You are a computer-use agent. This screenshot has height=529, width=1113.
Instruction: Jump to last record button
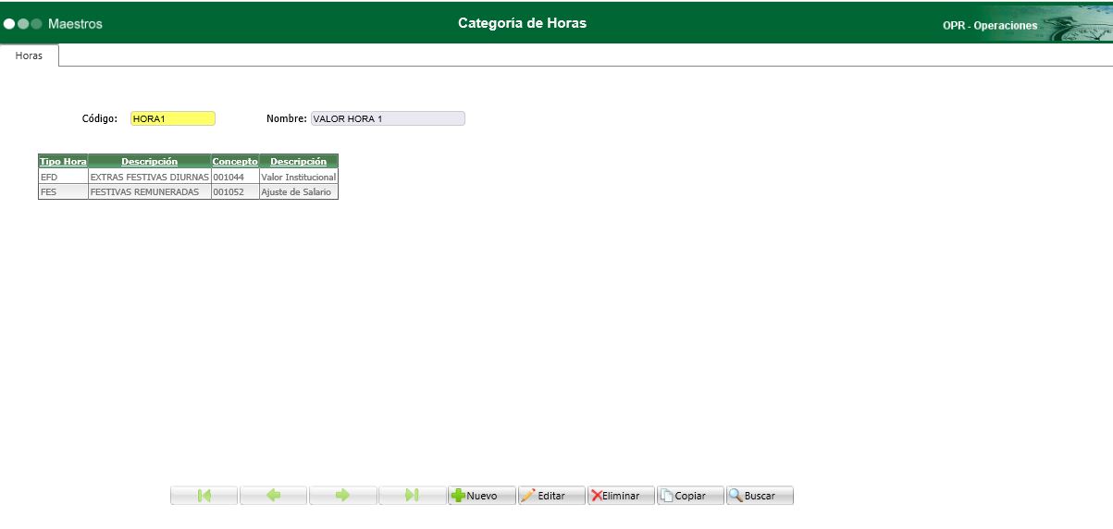tap(413, 496)
